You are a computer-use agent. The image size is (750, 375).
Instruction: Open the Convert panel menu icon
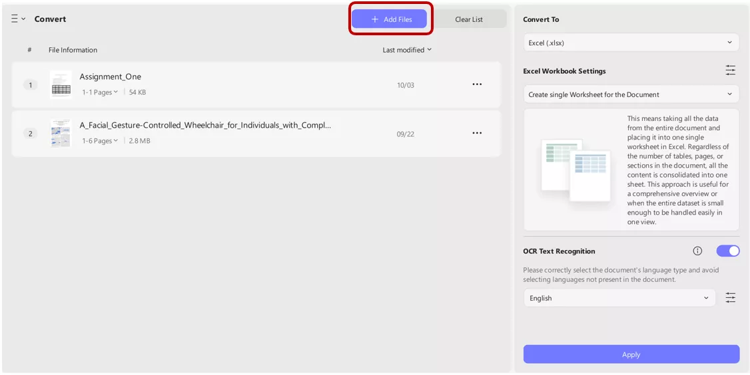18,19
